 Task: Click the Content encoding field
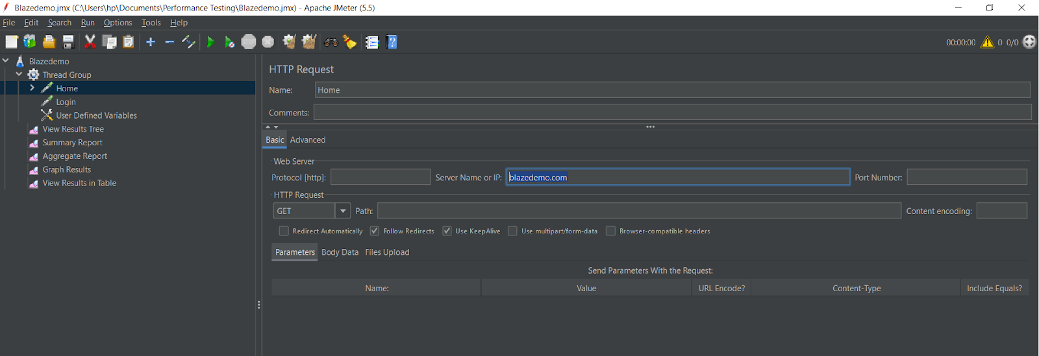(x=1002, y=211)
